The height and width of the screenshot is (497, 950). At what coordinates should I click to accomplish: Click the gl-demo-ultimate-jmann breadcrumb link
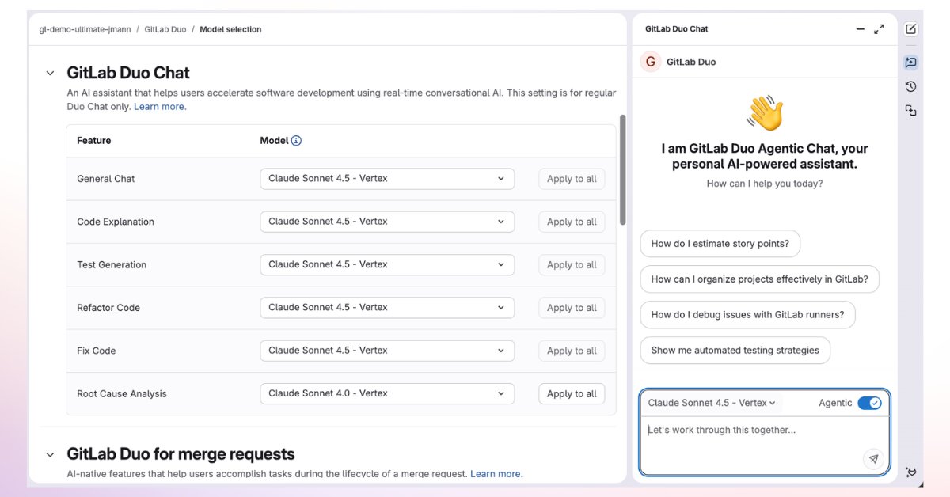point(85,29)
